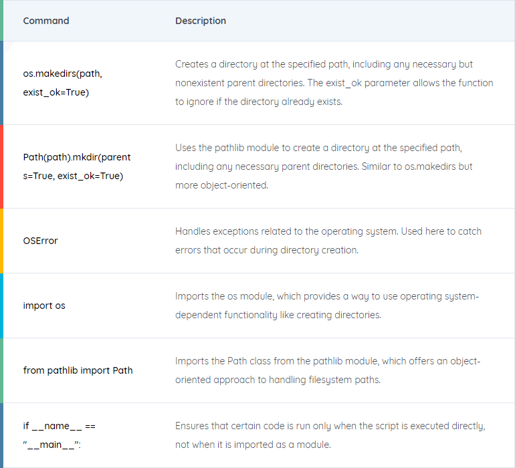This screenshot has width=515, height=468.
Task: Click the Path(path).mkdir command text
Action: [77, 166]
